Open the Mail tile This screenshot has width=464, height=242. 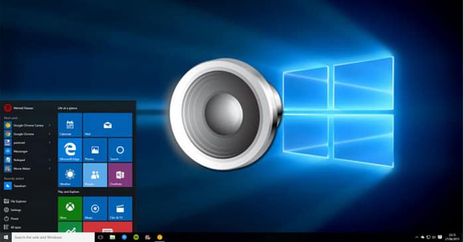108,125
